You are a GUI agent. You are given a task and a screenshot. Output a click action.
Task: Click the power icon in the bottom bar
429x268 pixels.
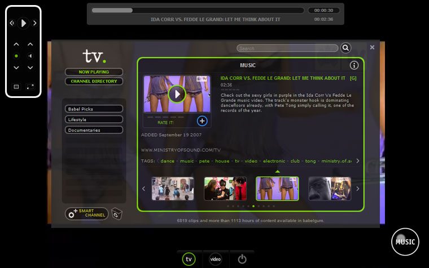point(242,259)
